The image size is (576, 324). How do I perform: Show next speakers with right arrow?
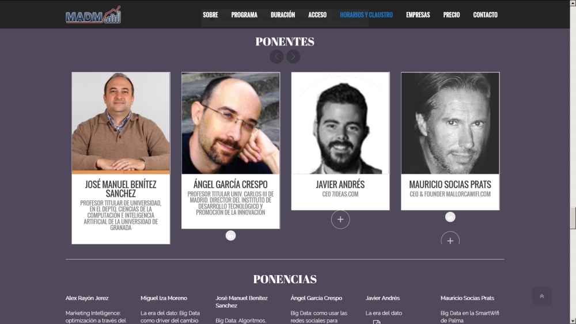(293, 56)
